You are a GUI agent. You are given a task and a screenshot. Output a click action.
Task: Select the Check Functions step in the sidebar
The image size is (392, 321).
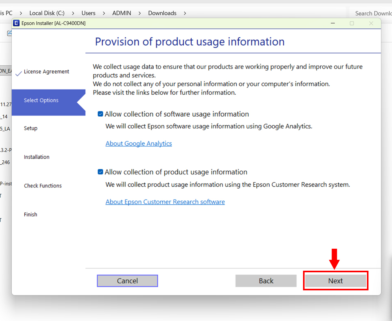click(x=43, y=186)
